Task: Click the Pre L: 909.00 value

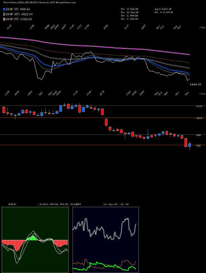Action: (x=129, y=16)
